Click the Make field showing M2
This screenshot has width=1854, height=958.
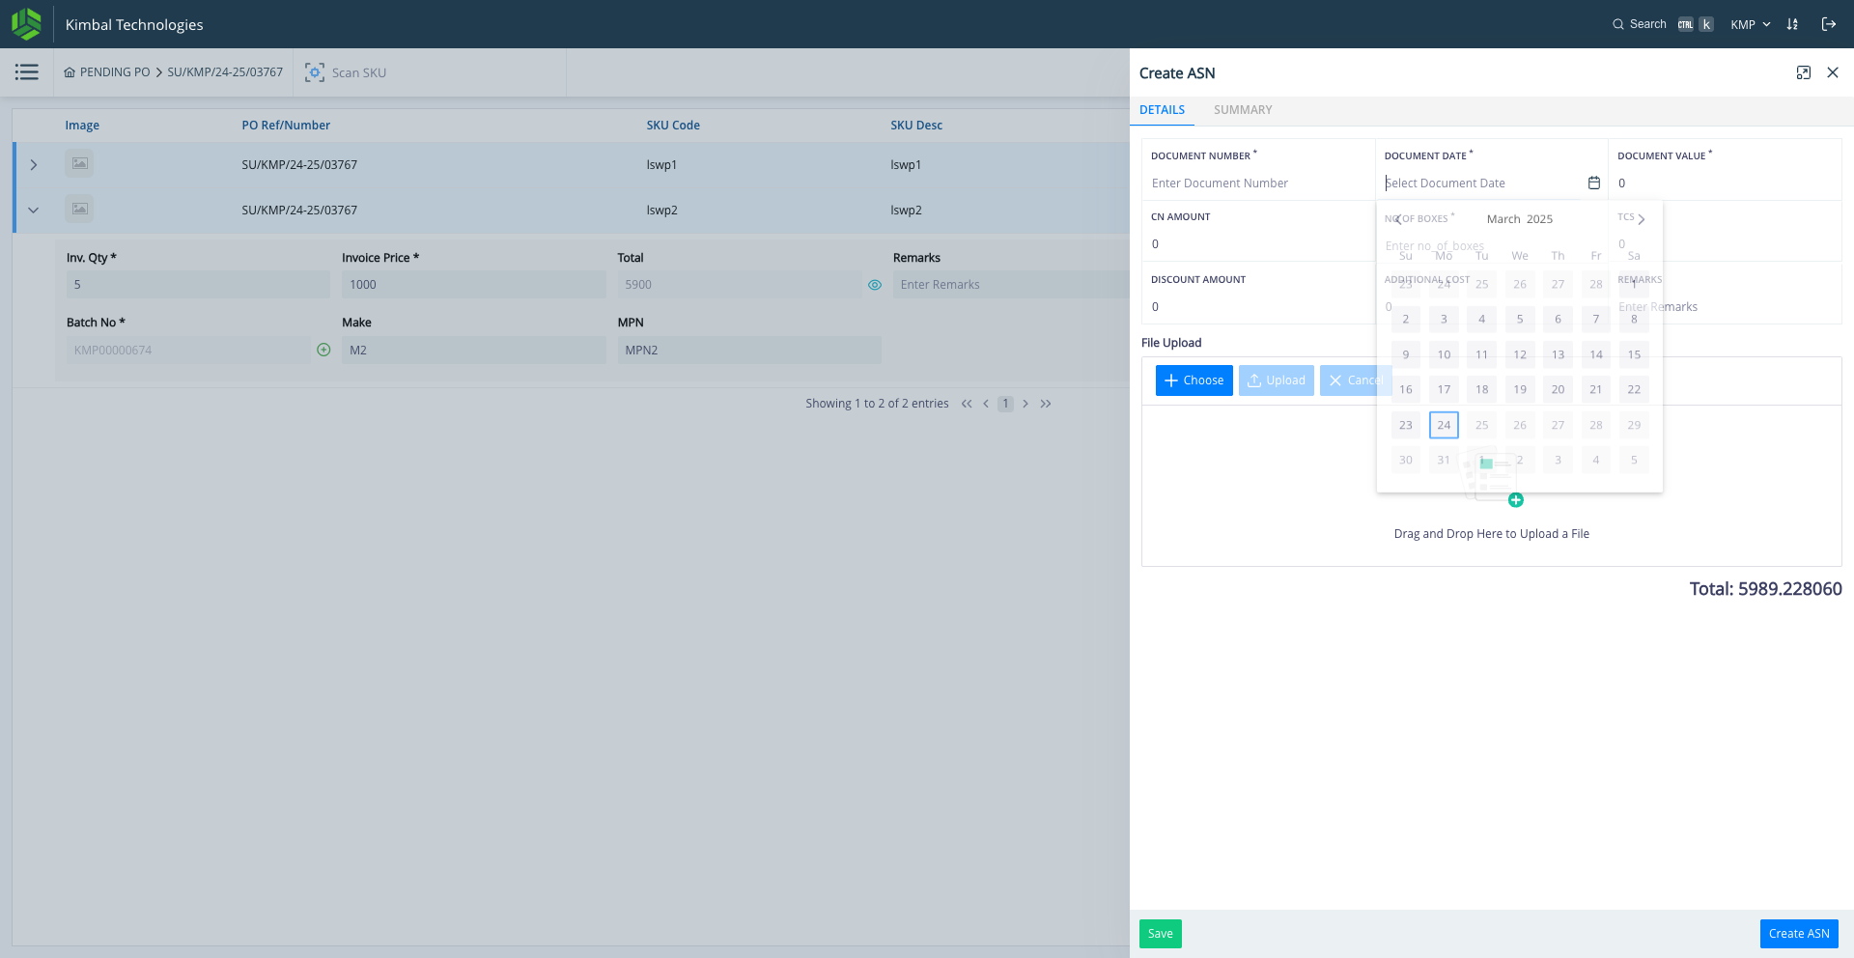[x=473, y=351]
